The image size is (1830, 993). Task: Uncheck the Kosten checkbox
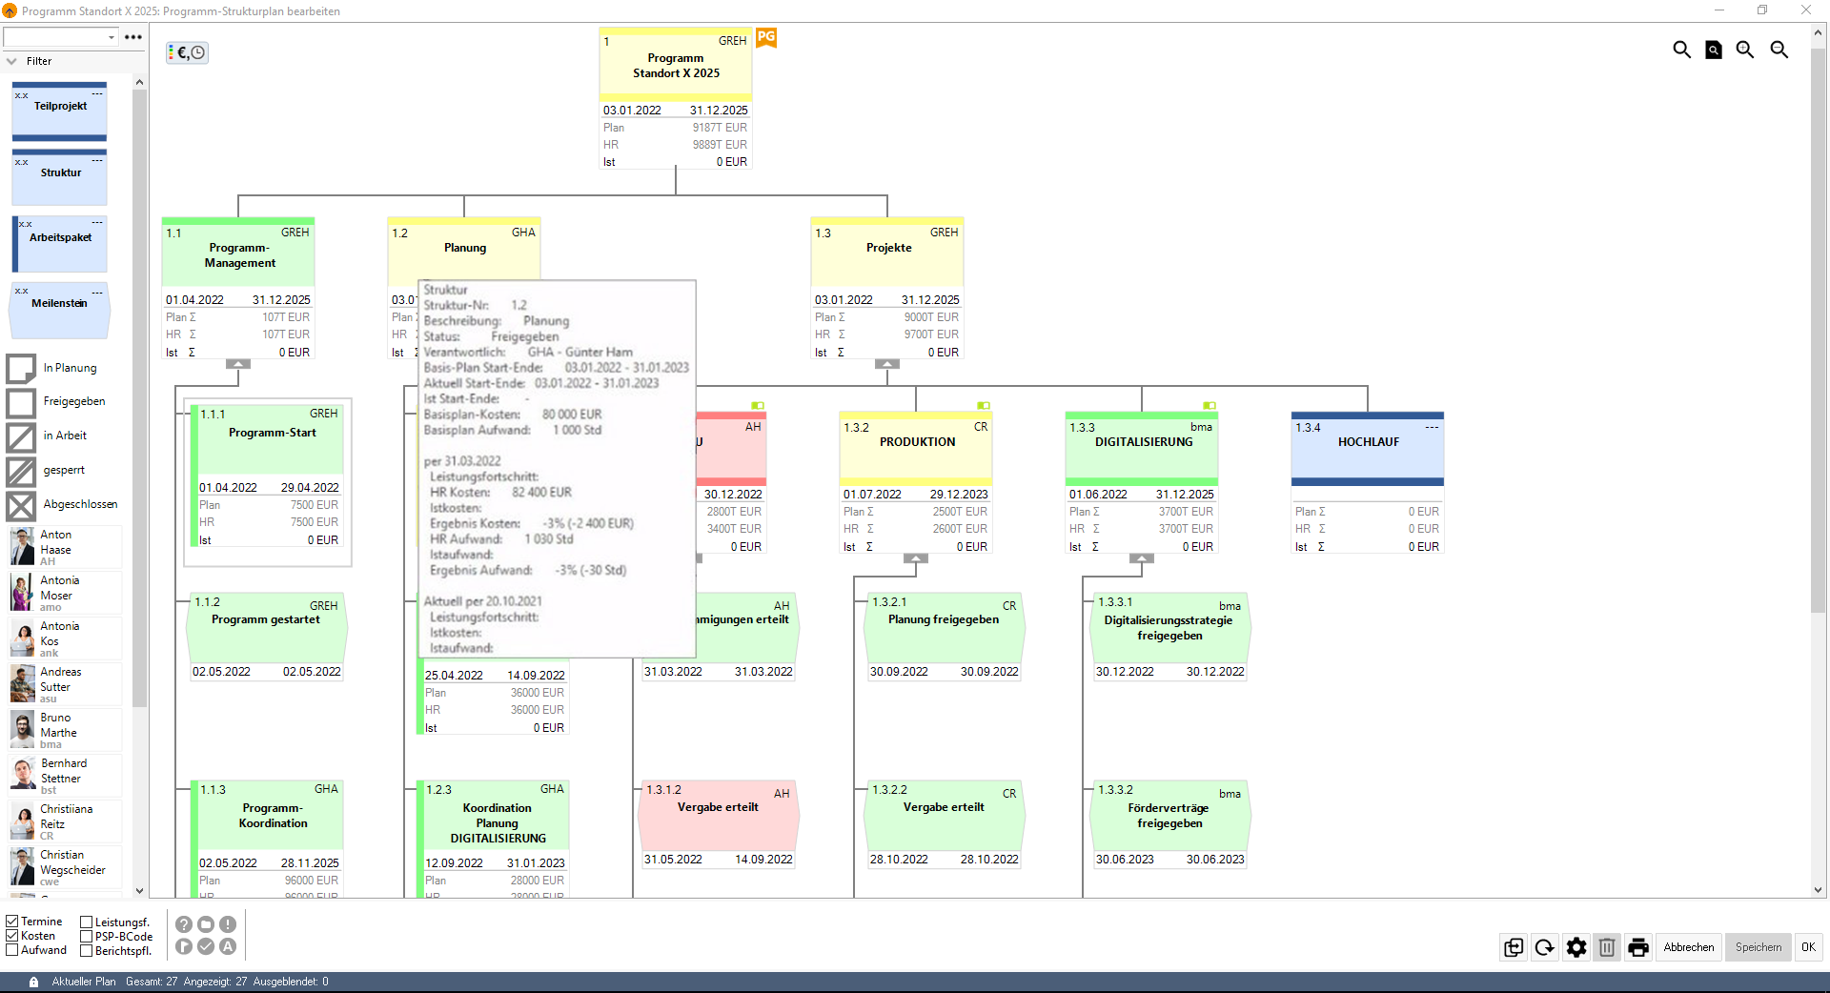pyautogui.click(x=12, y=936)
